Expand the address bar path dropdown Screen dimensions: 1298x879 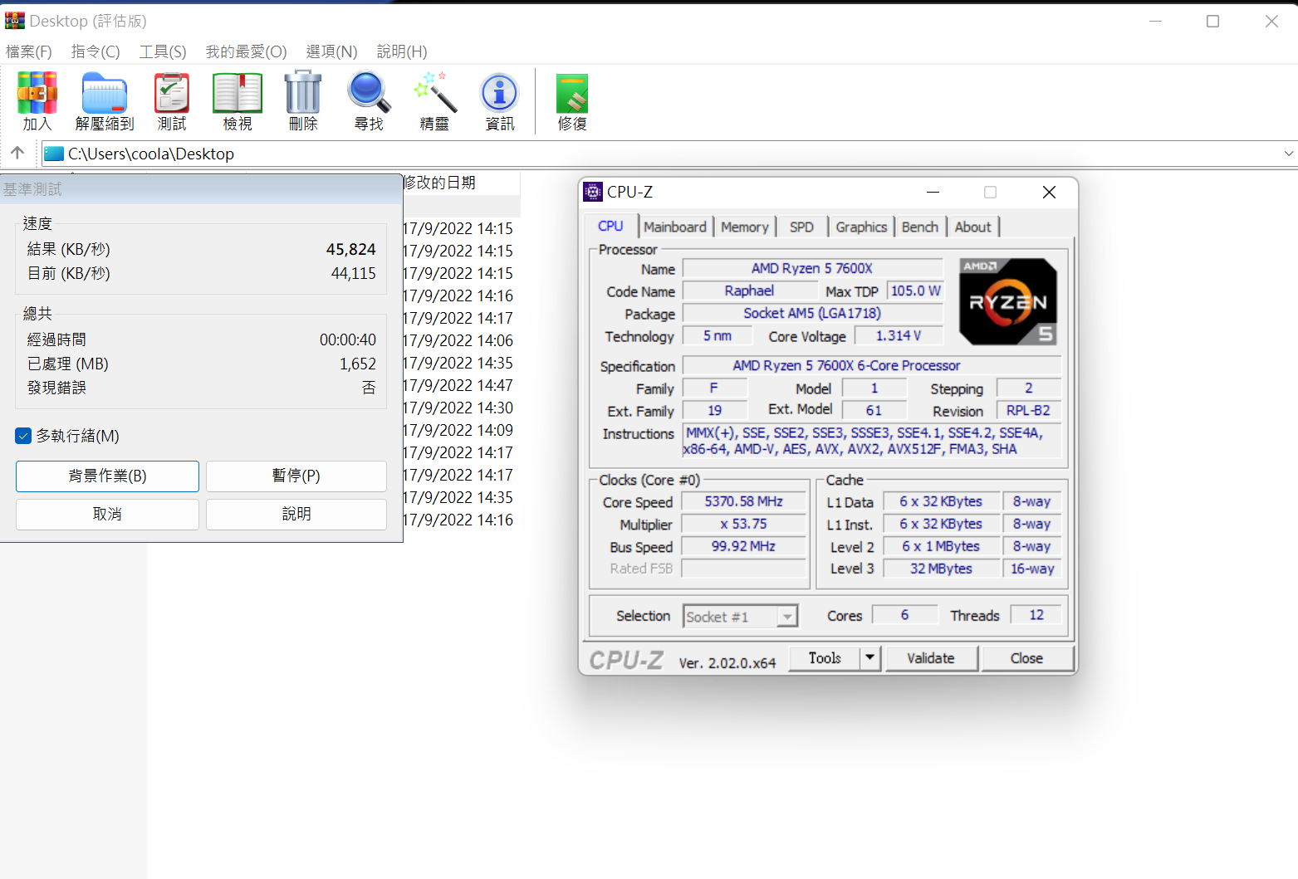[1288, 154]
